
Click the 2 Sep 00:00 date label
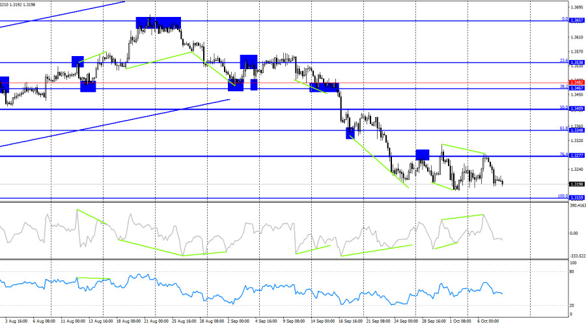[x=238, y=321]
